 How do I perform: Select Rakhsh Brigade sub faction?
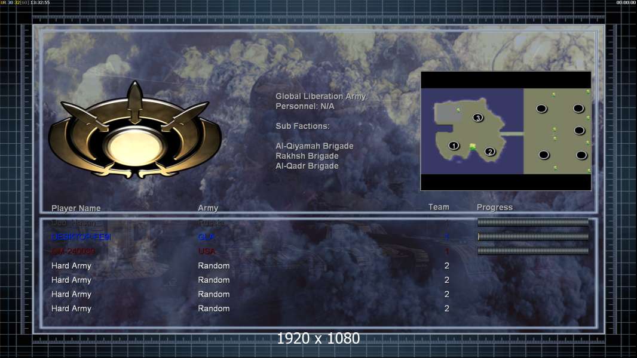coord(307,156)
